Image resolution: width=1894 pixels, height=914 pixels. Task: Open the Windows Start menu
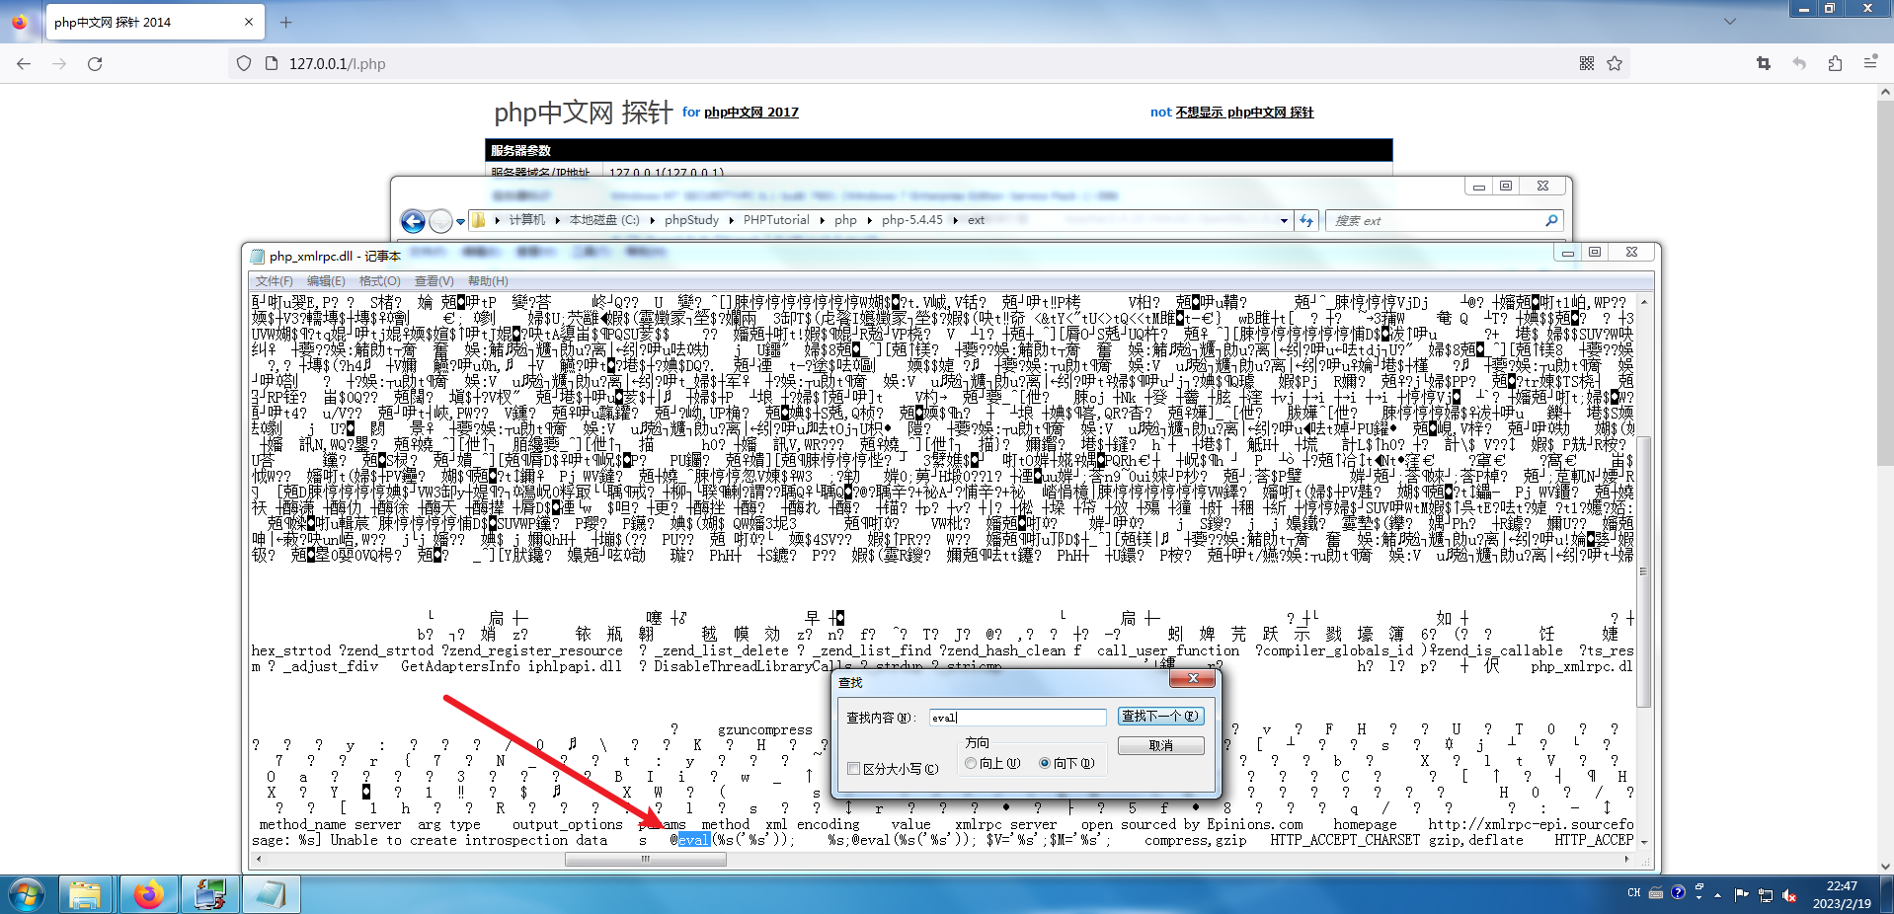(26, 895)
